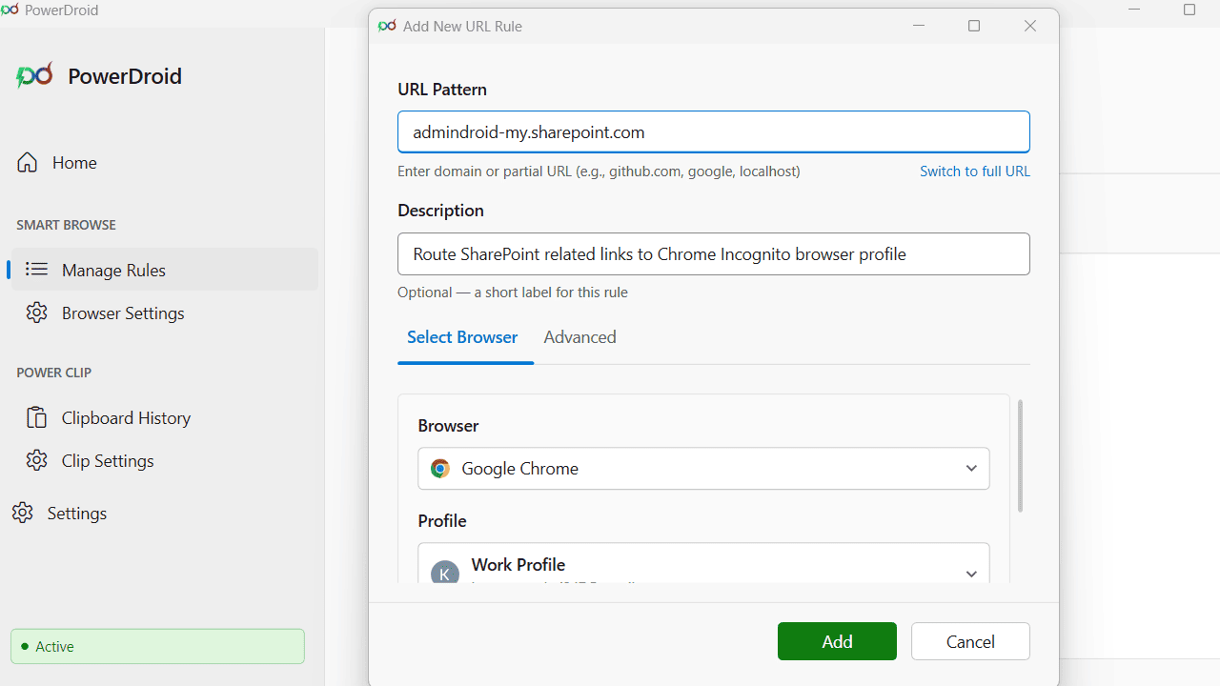Click the PowerDroid logo icon in sidebar
Image resolution: width=1220 pixels, height=686 pixels.
(x=34, y=76)
